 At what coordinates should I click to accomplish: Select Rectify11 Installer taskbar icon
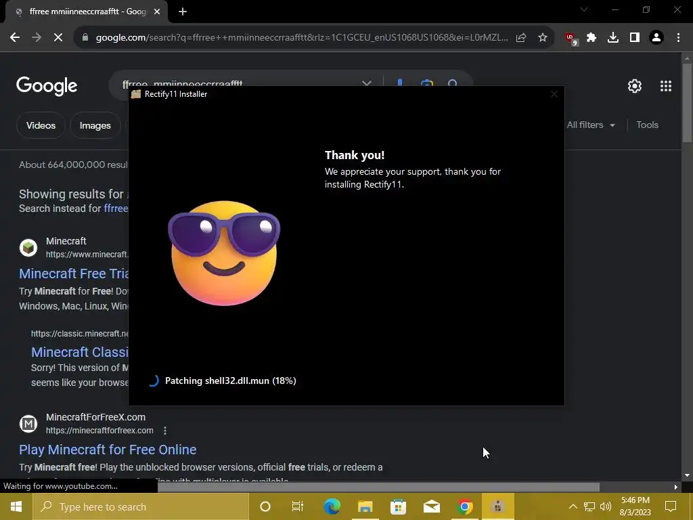[497, 506]
